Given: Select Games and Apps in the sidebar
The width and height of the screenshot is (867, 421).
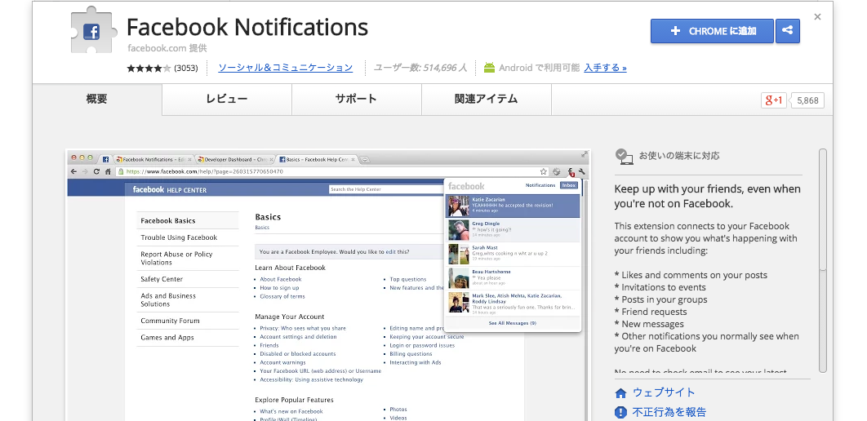Looking at the screenshot, I should tap(167, 338).
